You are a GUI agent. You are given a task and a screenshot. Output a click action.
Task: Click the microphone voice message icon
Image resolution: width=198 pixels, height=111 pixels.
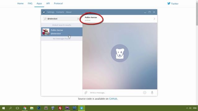(152, 92)
